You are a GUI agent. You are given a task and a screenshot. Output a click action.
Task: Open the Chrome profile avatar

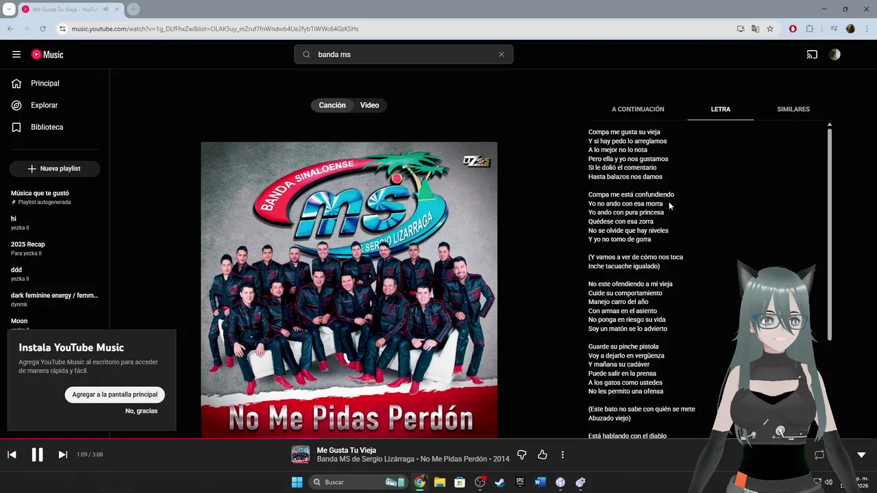tap(850, 29)
